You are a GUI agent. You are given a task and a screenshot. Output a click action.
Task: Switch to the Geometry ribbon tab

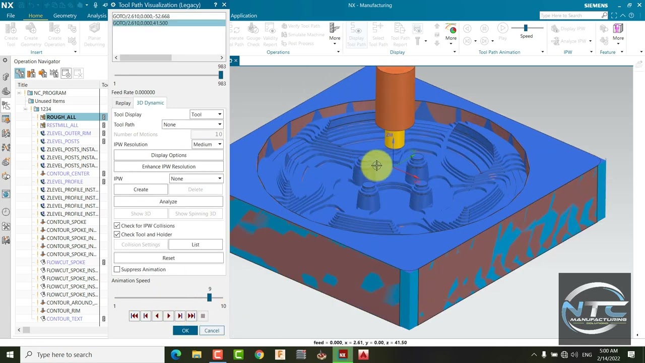coord(65,16)
